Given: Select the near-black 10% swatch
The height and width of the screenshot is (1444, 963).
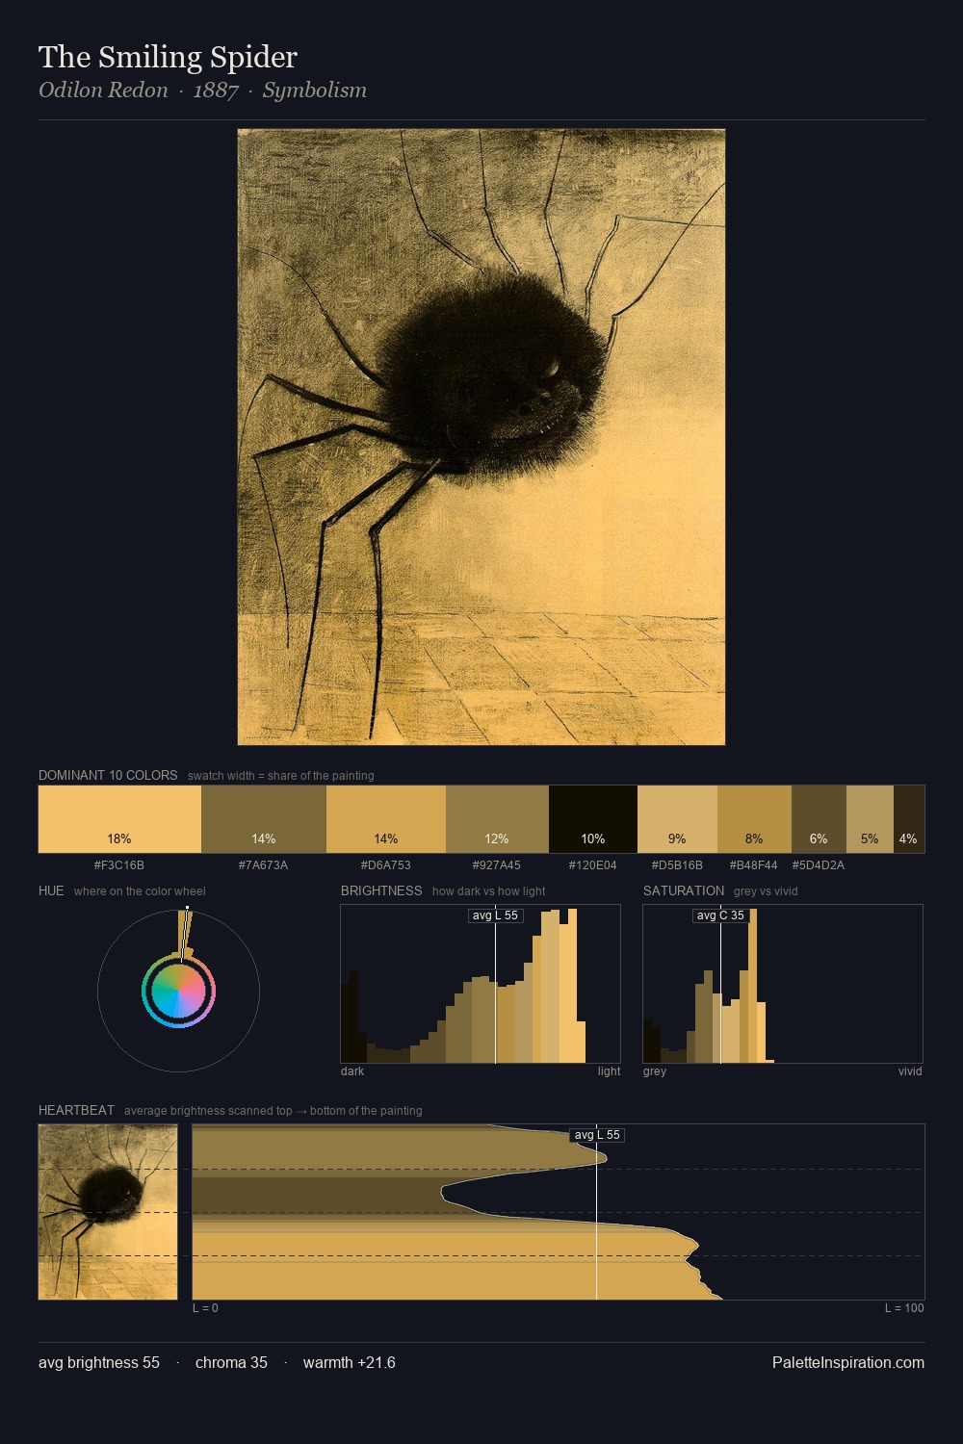Looking at the screenshot, I should [593, 819].
